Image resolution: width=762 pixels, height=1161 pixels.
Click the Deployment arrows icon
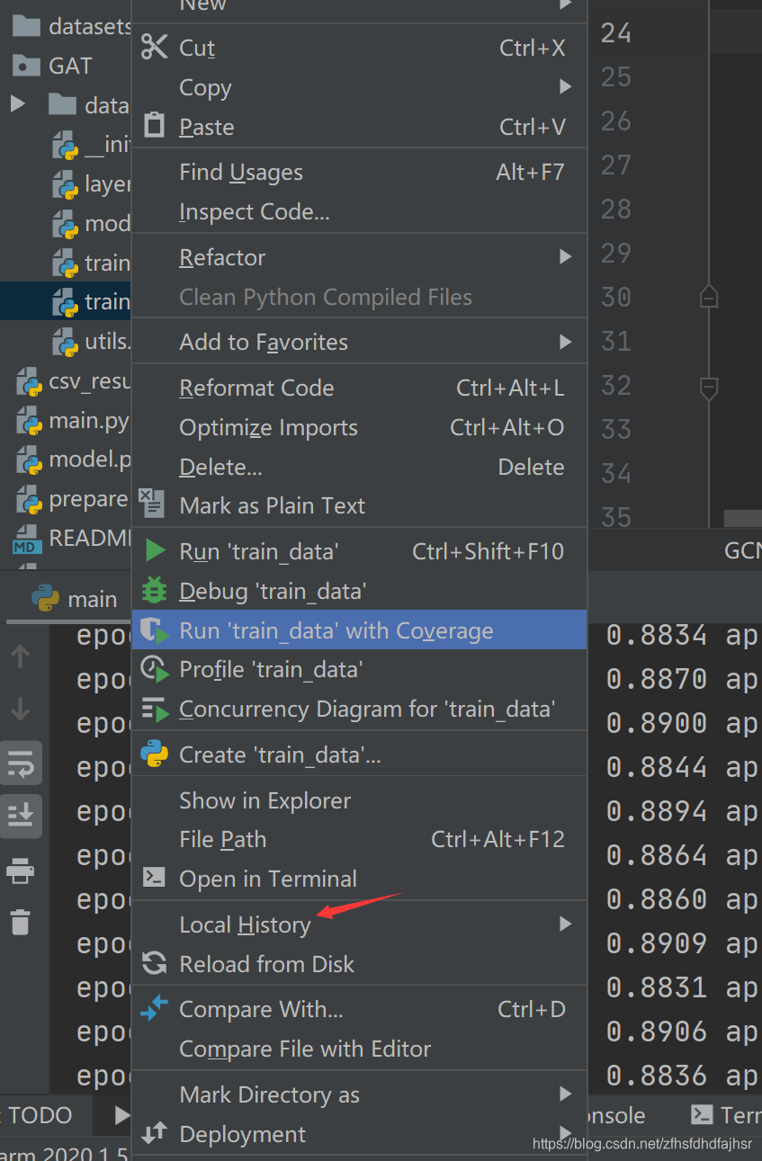point(155,1134)
